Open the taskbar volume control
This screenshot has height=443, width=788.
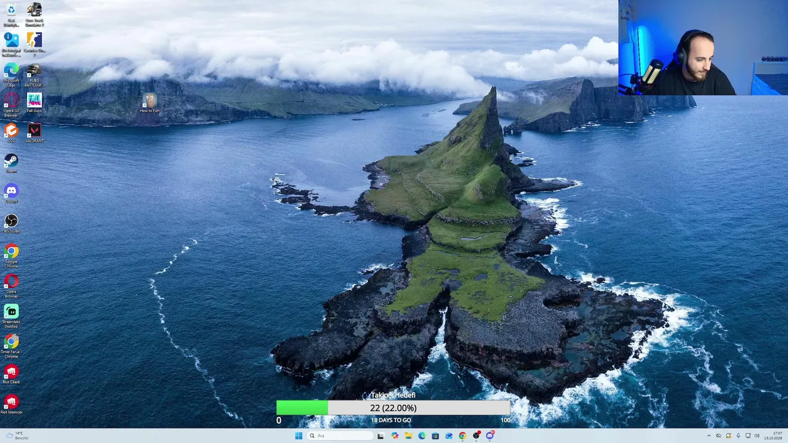[x=757, y=436]
